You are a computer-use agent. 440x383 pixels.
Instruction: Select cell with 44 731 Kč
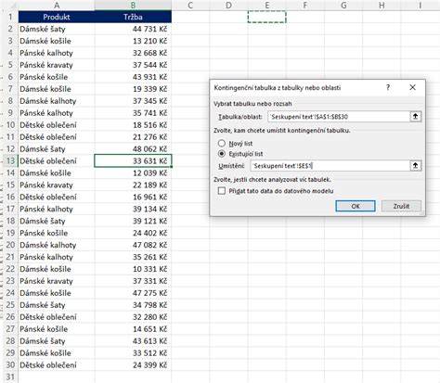point(133,29)
